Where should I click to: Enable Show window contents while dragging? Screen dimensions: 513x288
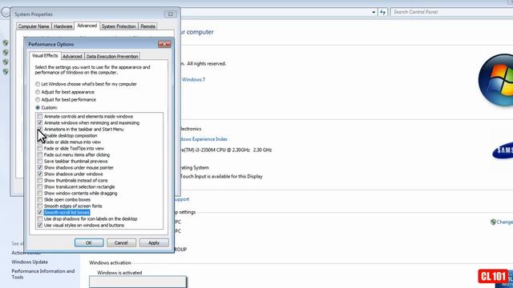(x=40, y=194)
